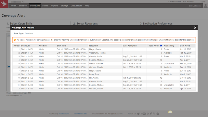The width and height of the screenshot is (208, 117).
Task: Click Positions Open 12 text
Action: click(14, 96)
